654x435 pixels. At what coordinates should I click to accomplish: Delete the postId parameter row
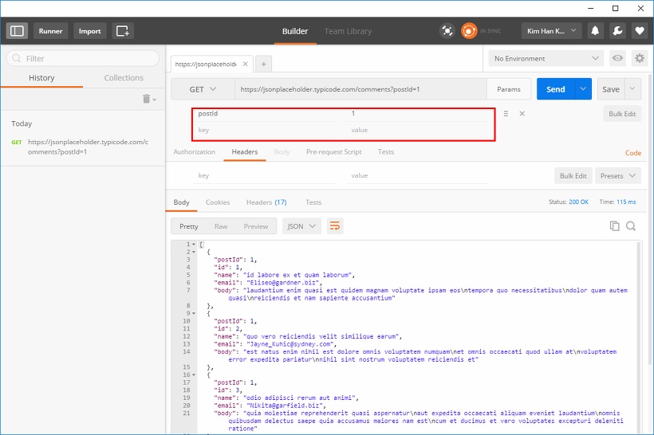522,113
